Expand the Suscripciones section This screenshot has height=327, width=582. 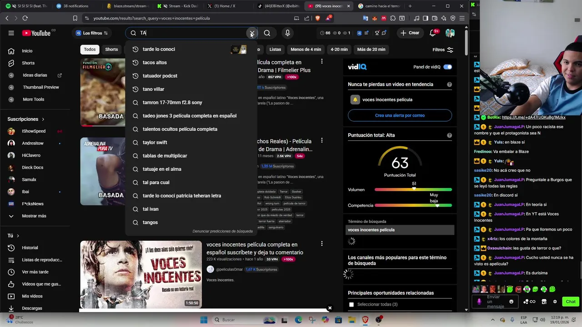(x=26, y=119)
